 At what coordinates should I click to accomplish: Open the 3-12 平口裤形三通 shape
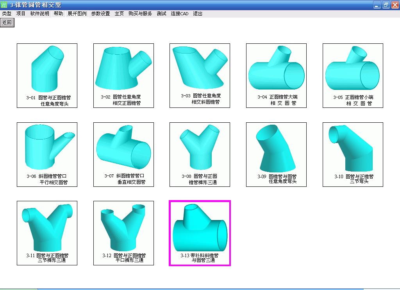[x=123, y=233]
